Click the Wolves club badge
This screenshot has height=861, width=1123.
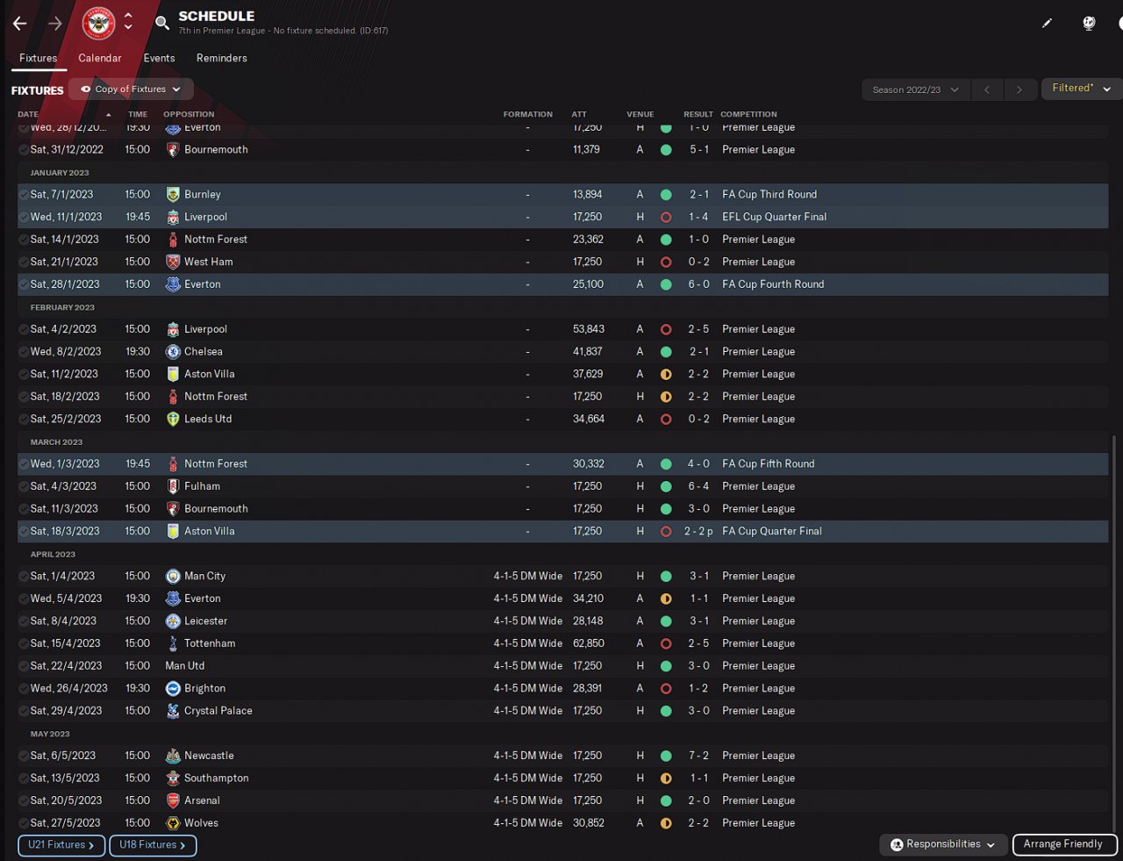(x=173, y=823)
